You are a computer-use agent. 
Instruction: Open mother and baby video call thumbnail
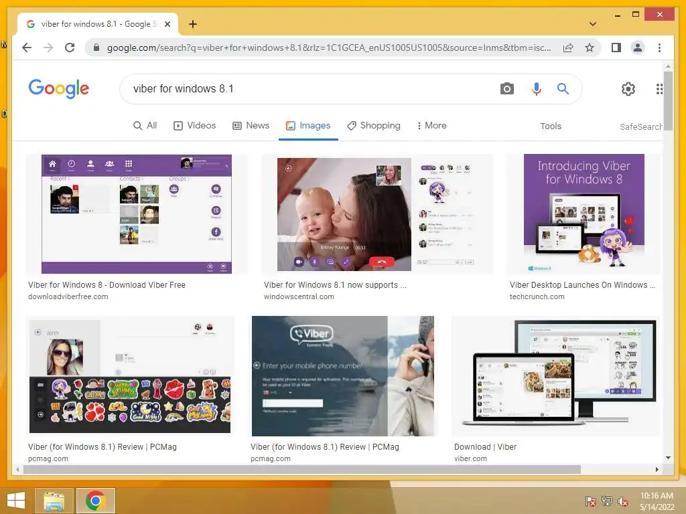377,214
